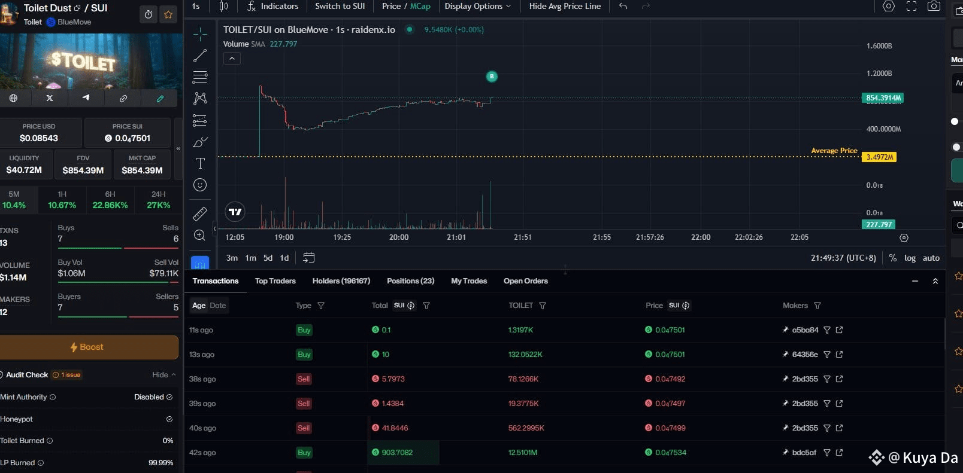Open the time axis settings icon
This screenshot has width=963, height=473.
[x=904, y=237]
